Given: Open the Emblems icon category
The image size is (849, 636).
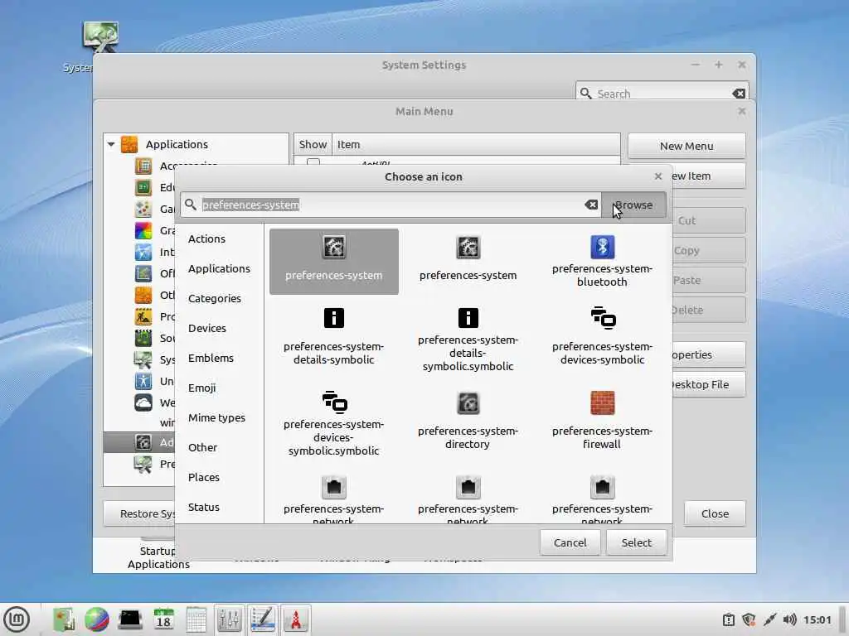Looking at the screenshot, I should (x=211, y=358).
